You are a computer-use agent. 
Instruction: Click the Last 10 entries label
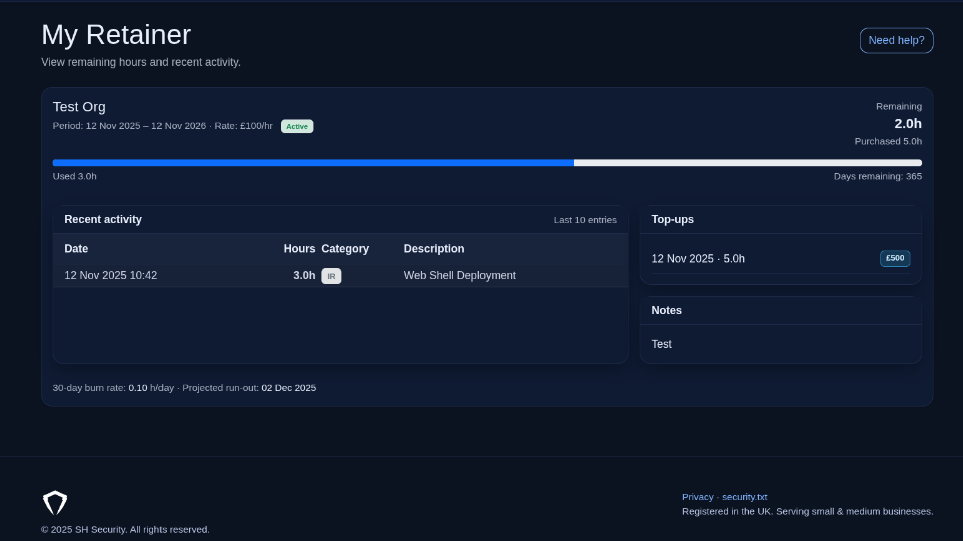pos(585,220)
